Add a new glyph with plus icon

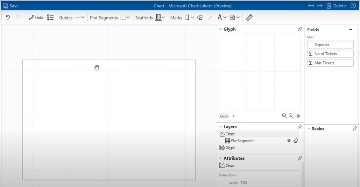click(233, 116)
